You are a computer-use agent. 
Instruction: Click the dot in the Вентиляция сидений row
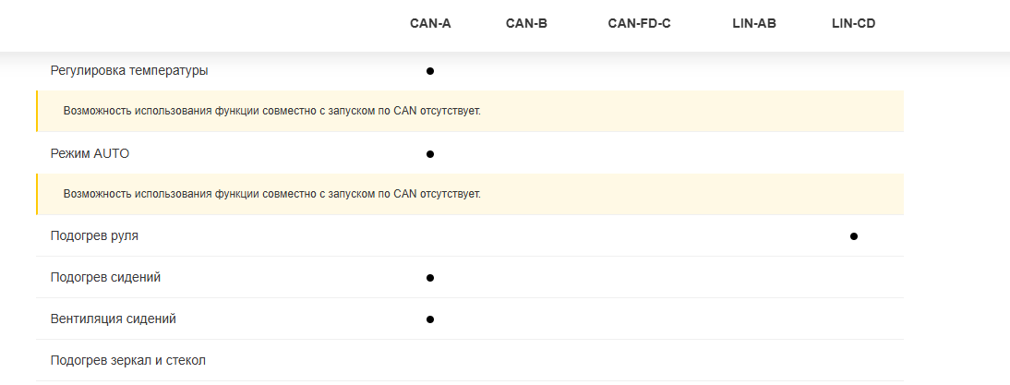pyautogui.click(x=430, y=319)
